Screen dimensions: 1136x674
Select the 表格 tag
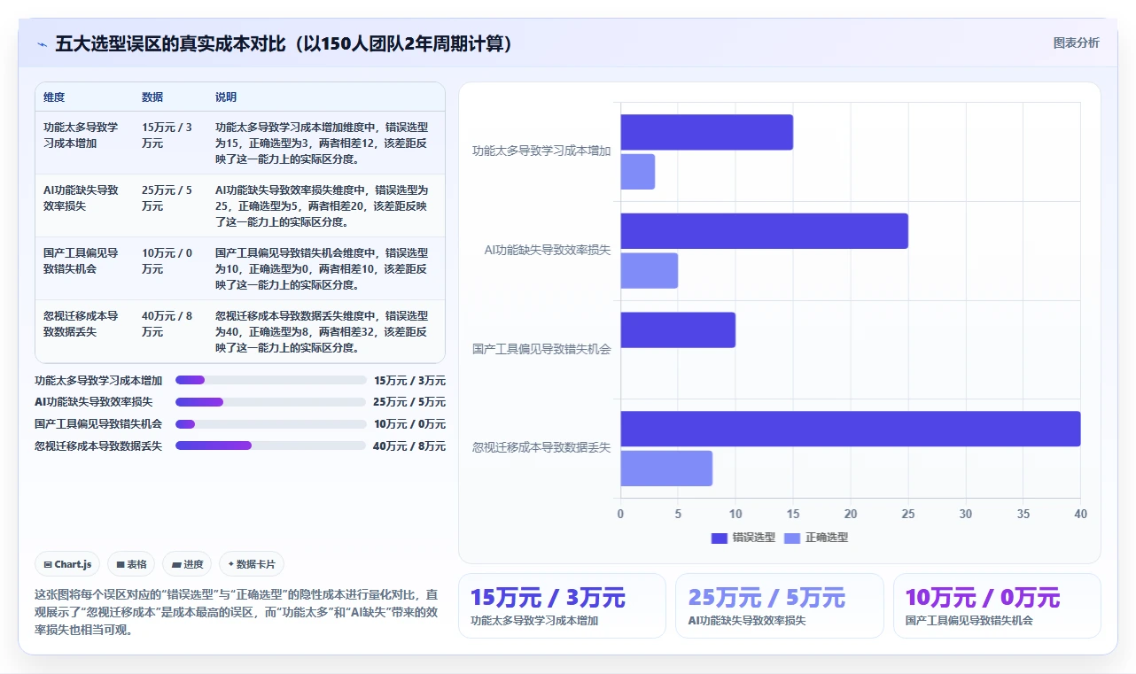coord(131,564)
